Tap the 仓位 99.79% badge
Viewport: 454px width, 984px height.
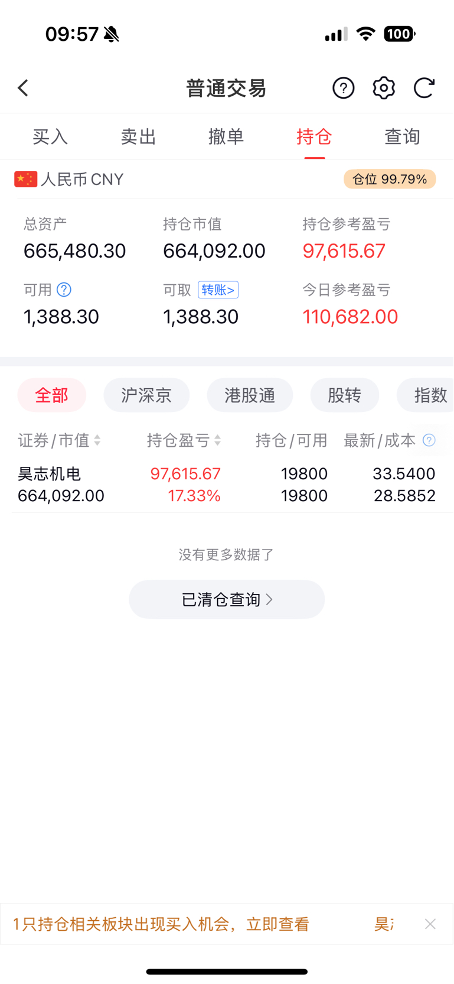(390, 179)
